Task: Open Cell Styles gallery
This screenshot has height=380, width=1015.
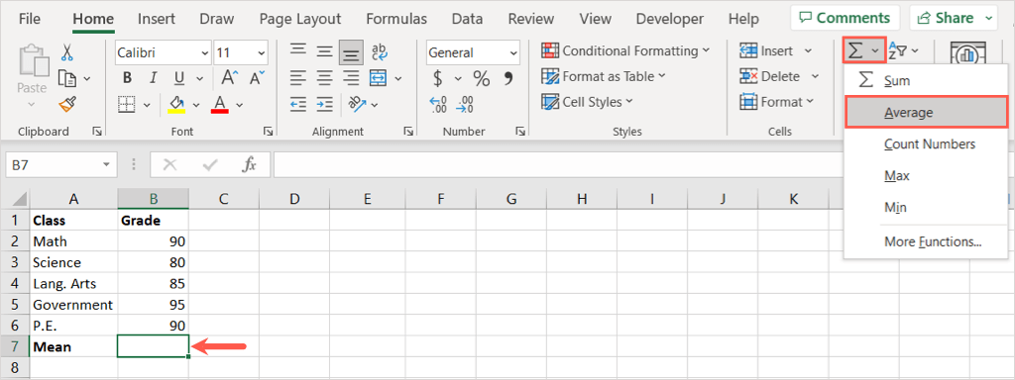Action: [588, 102]
